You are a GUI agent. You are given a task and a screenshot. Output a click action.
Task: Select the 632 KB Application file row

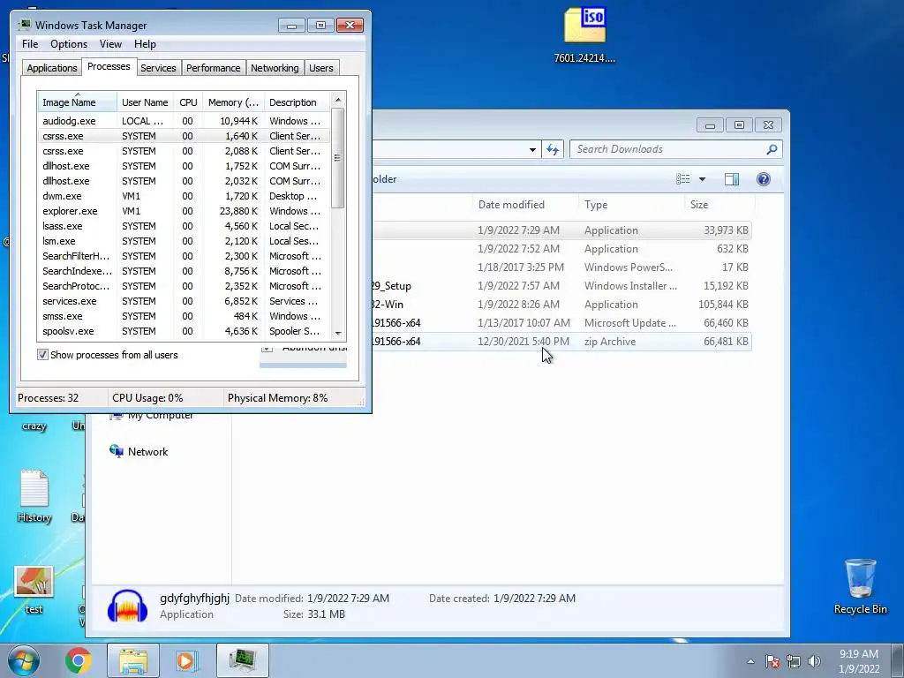tap(562, 249)
